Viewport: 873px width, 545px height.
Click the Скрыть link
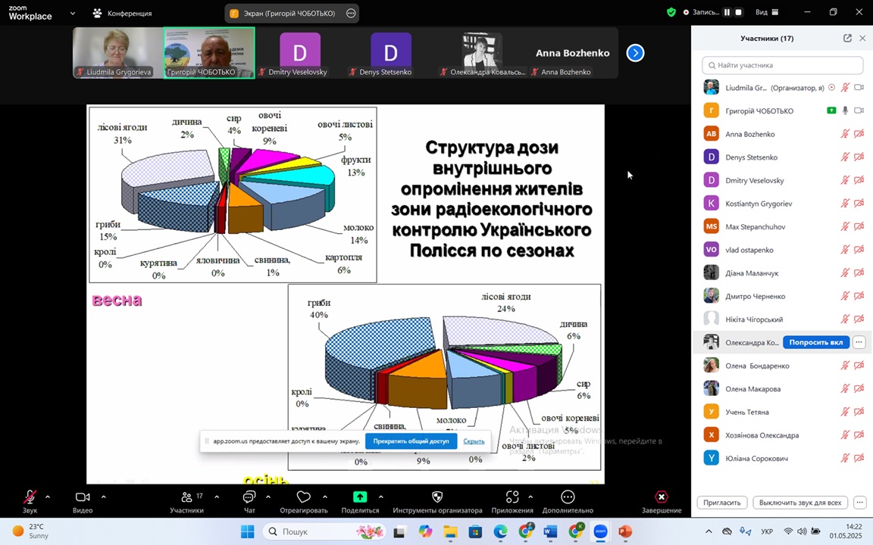[x=474, y=441]
